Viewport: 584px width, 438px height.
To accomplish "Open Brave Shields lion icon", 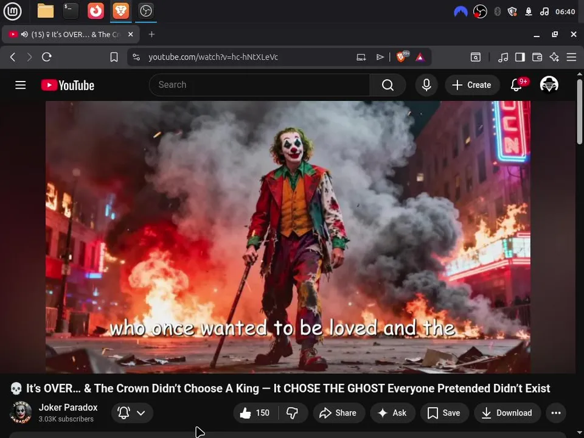I will (x=402, y=57).
